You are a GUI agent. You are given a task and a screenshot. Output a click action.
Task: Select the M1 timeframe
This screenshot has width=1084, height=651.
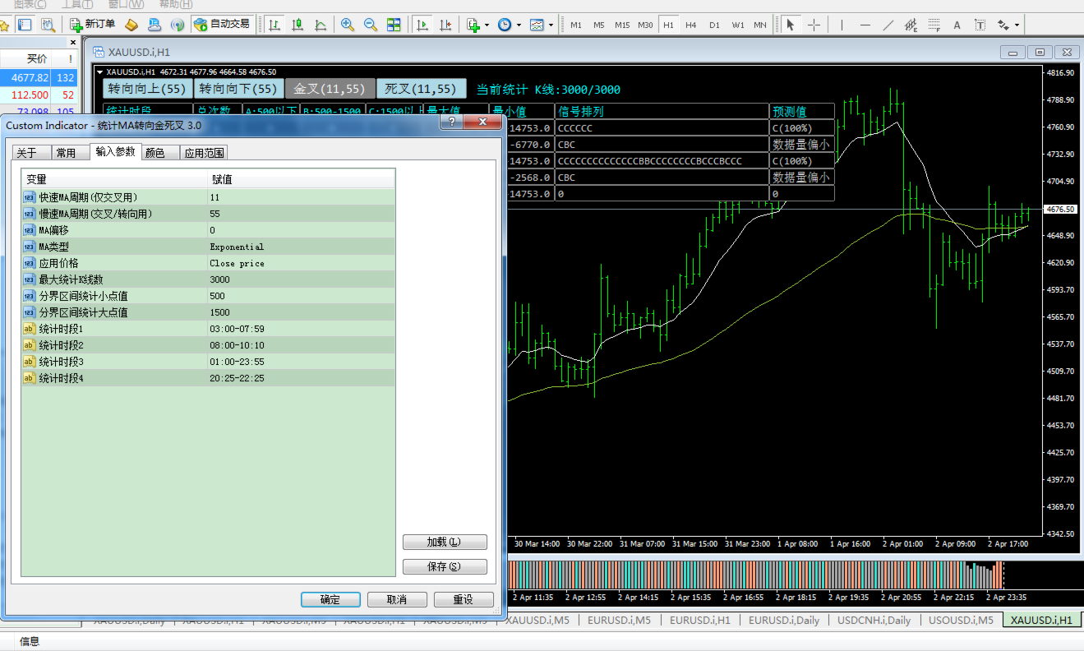[x=576, y=25]
